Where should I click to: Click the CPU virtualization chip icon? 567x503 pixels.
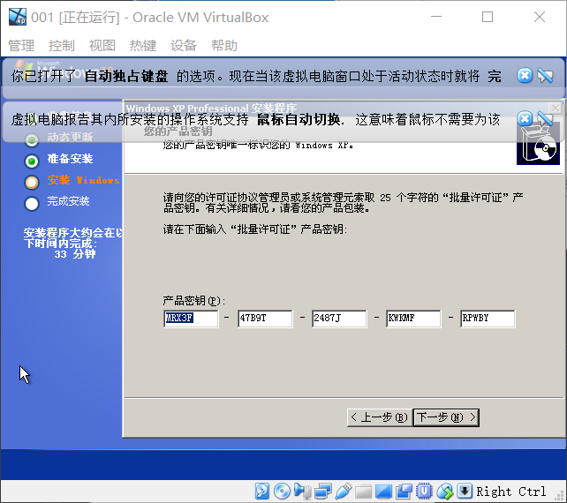pyautogui.click(x=425, y=492)
